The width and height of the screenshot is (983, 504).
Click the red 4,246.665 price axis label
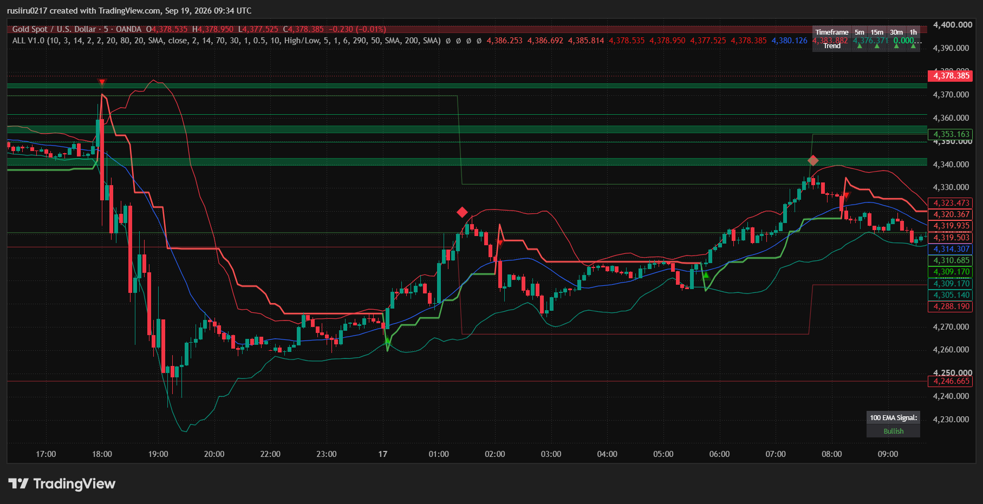coord(951,381)
